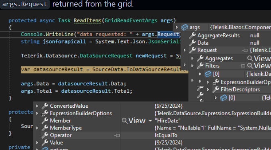
Task: Pin the Request property with pin icon
Action: click(x=245, y=50)
